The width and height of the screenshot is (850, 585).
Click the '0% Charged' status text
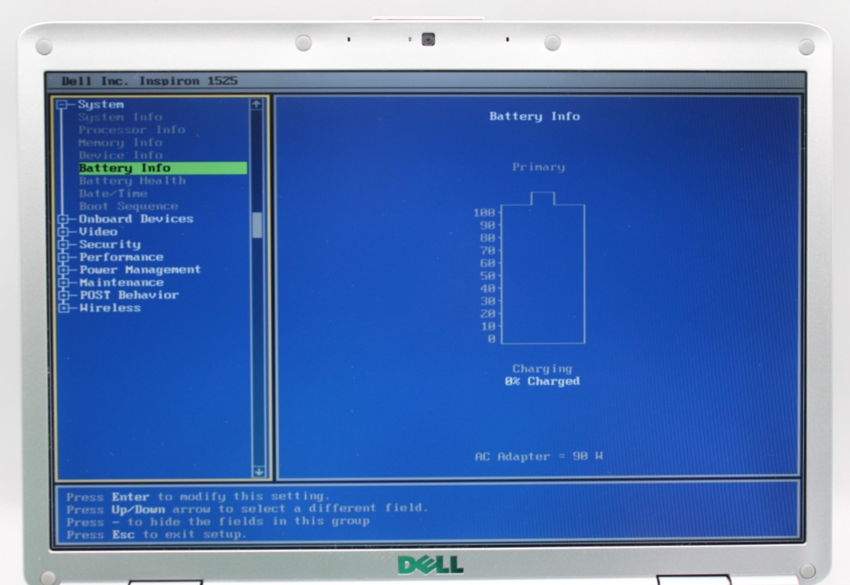pos(542,382)
